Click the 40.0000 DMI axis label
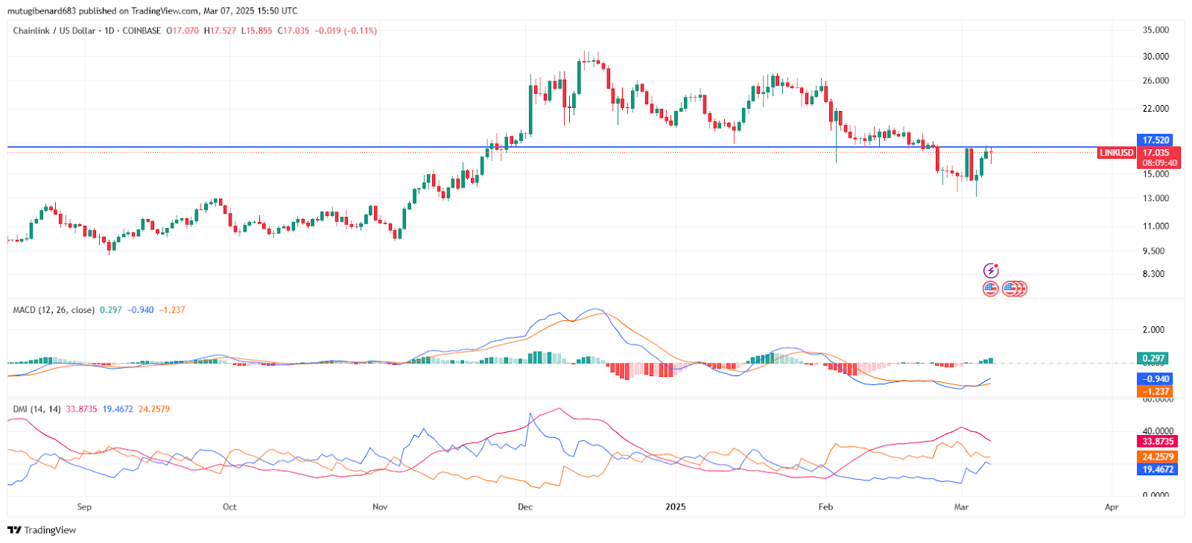The image size is (1192, 543). 1158,431
